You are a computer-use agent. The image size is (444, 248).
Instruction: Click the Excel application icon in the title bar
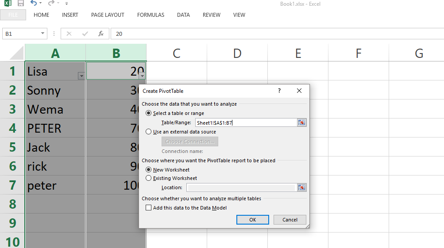pos(8,4)
